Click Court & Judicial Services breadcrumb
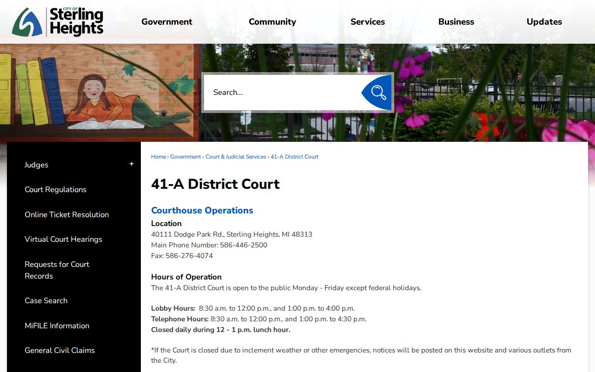Viewport: 595px width, 372px height. 236,157
